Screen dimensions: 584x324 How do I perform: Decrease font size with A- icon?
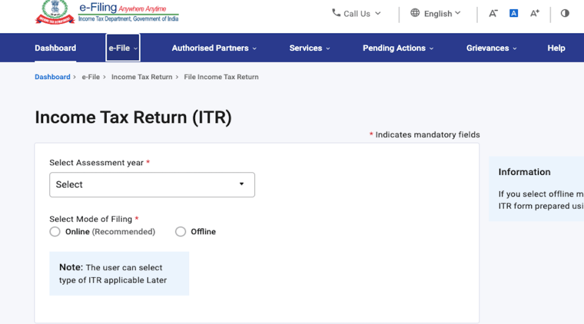coord(493,13)
